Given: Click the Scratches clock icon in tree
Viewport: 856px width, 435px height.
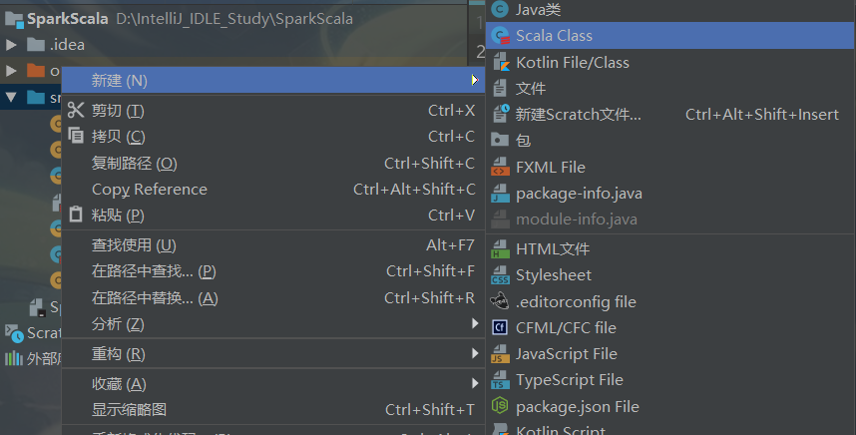Looking at the screenshot, I should 14,332.
